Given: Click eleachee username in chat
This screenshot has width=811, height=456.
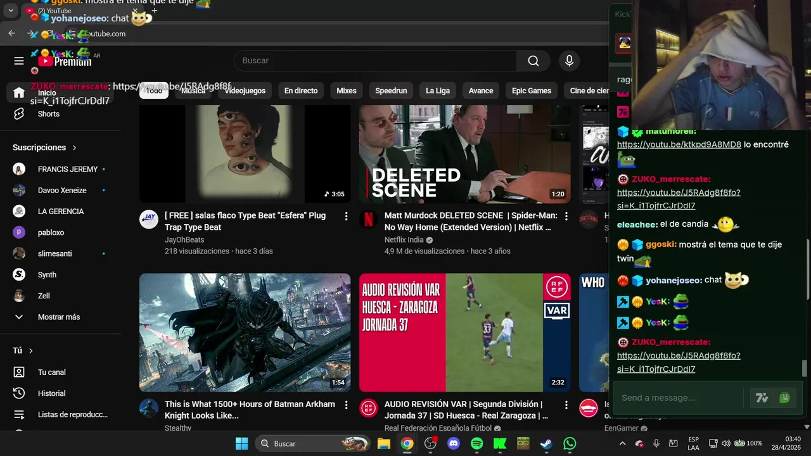Looking at the screenshot, I should [x=637, y=224].
